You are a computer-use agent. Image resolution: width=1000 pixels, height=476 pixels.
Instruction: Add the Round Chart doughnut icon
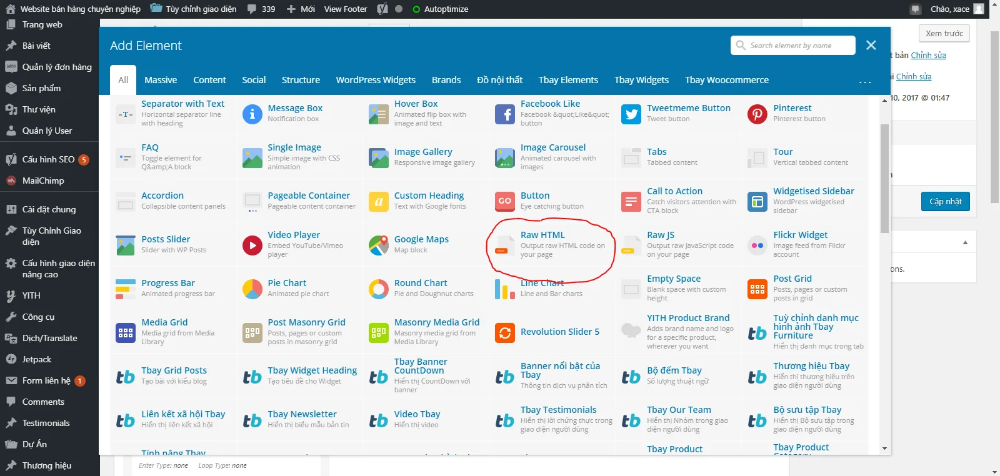[378, 289]
